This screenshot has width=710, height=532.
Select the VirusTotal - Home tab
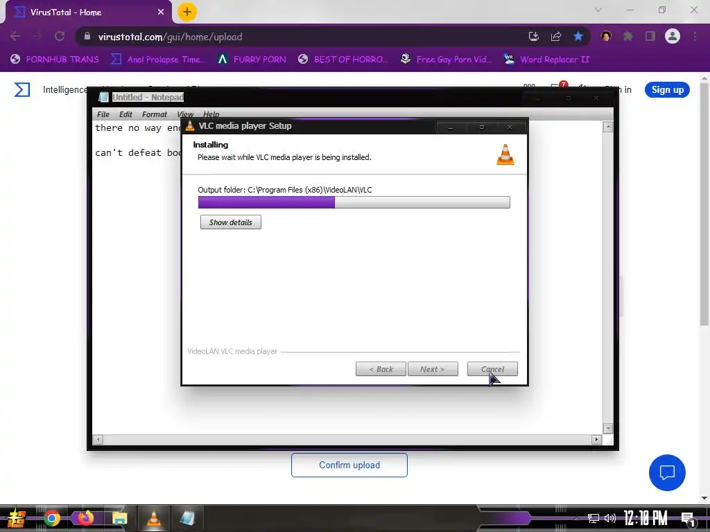click(x=88, y=12)
